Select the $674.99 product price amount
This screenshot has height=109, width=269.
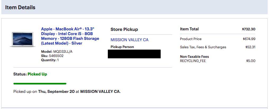pos(249,39)
